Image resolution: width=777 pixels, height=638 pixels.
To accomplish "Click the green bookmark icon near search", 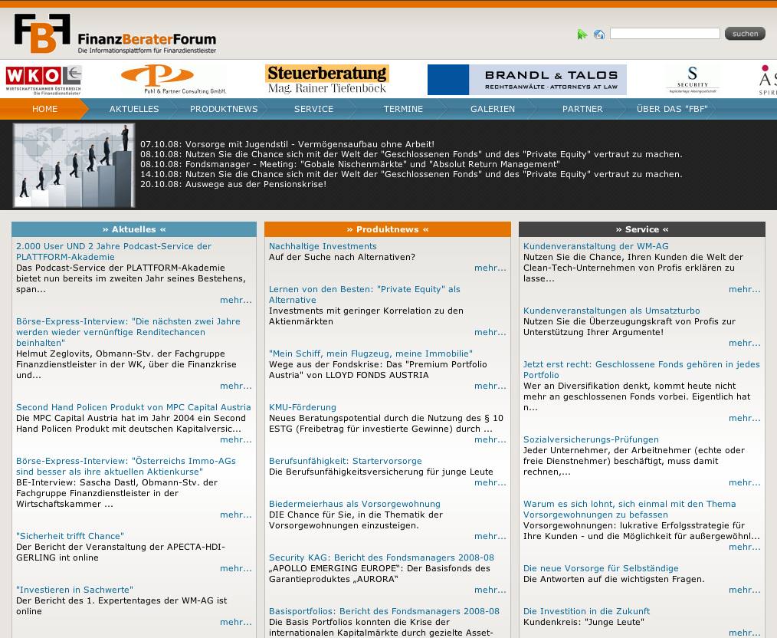I will (582, 35).
